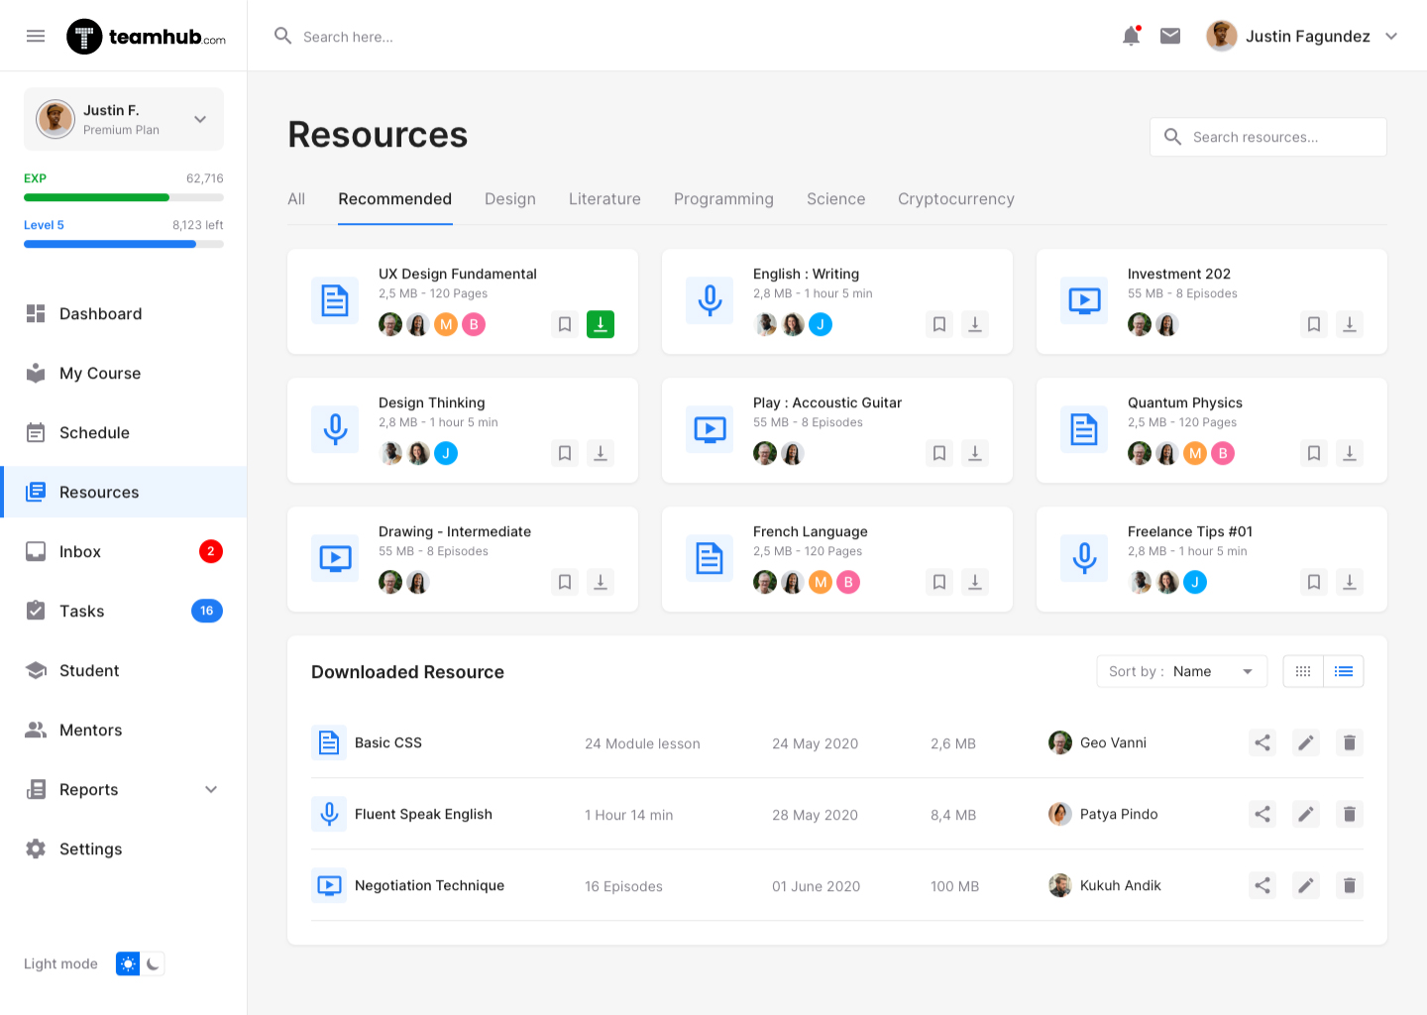Download Play : Accoustic Guitar
The height and width of the screenshot is (1015, 1427).
tap(975, 453)
